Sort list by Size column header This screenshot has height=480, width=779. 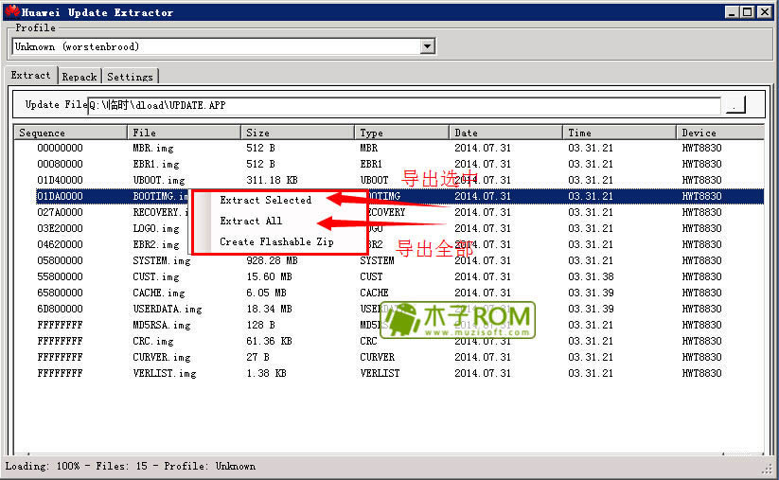[x=297, y=133]
